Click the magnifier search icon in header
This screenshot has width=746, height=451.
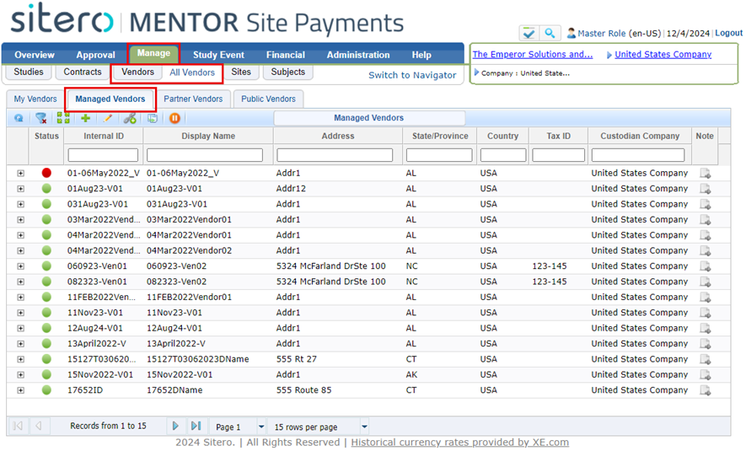point(550,34)
